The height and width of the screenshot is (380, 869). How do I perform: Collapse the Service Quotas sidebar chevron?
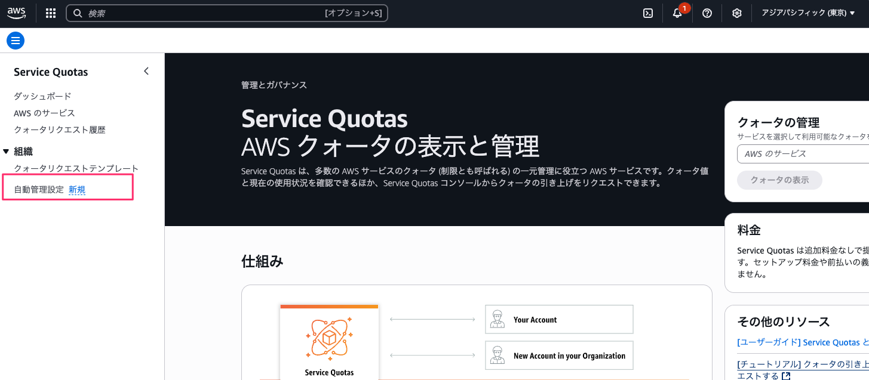click(146, 72)
